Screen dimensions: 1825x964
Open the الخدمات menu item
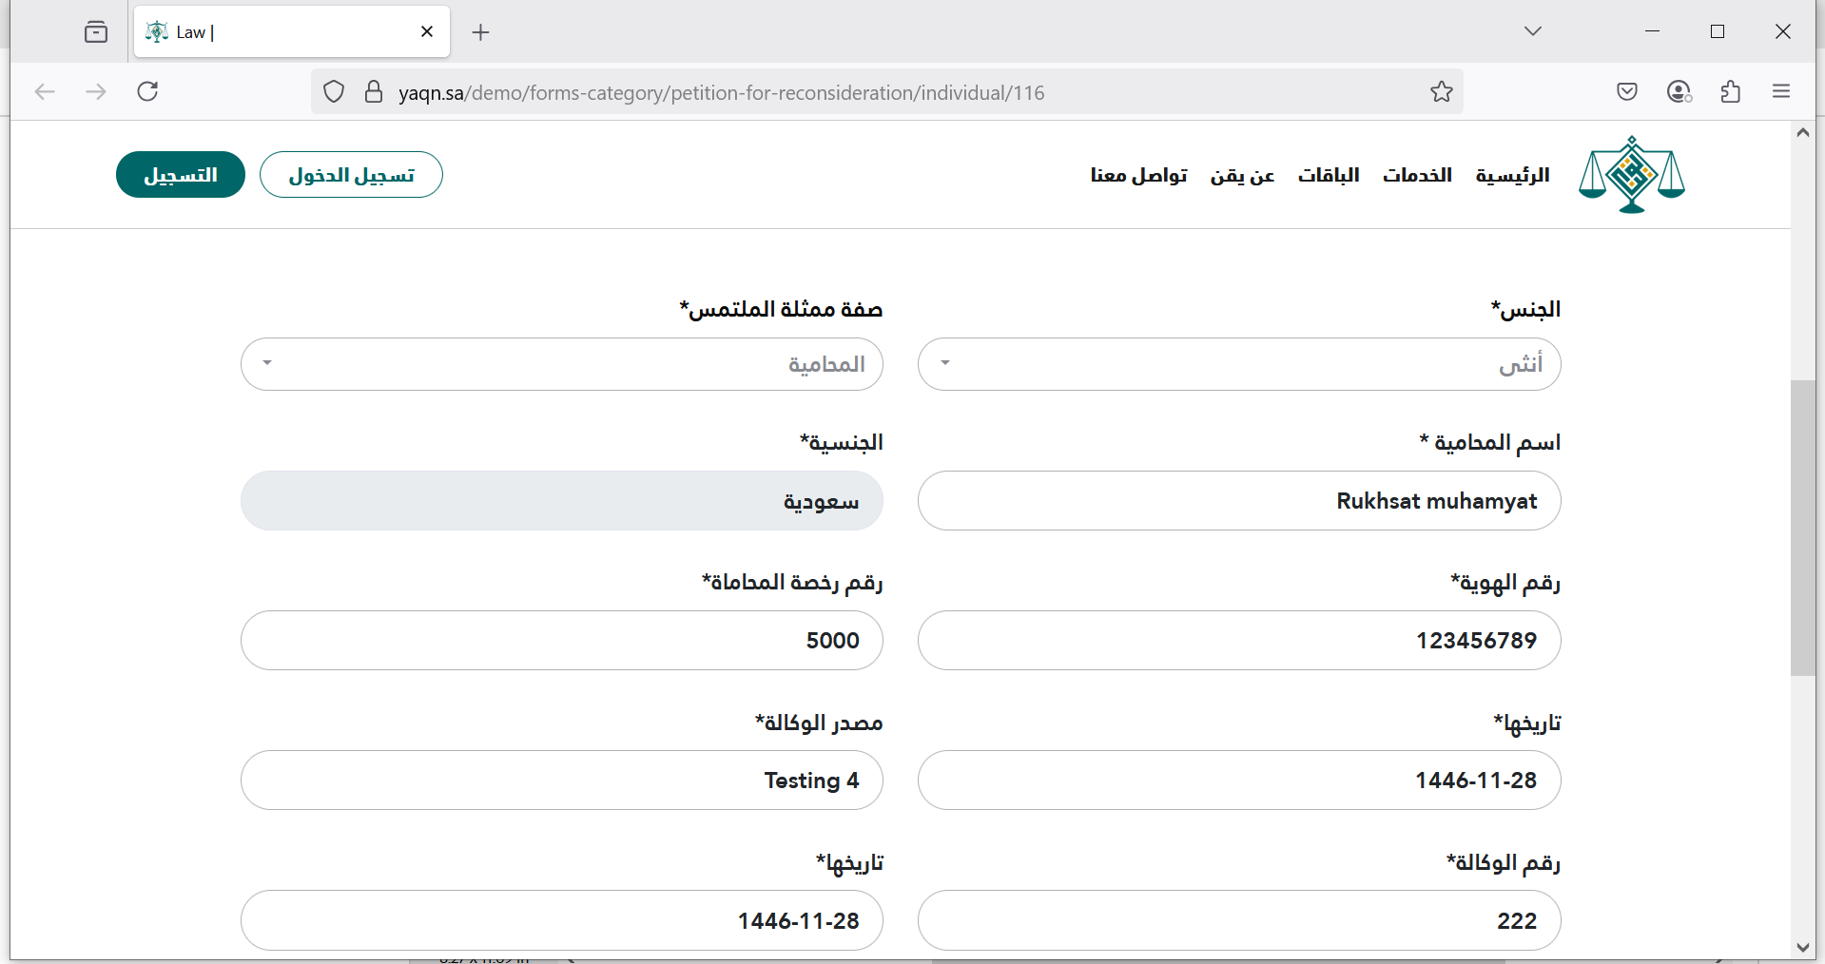[x=1416, y=175]
